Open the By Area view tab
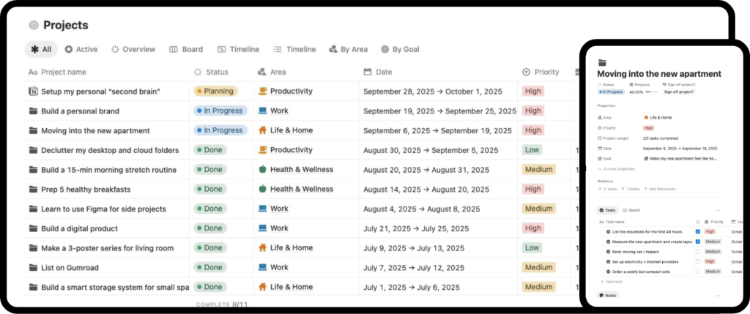750x314 pixels. [348, 49]
